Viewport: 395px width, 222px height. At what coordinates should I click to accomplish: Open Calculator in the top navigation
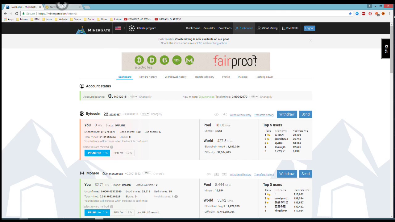pos(209,28)
